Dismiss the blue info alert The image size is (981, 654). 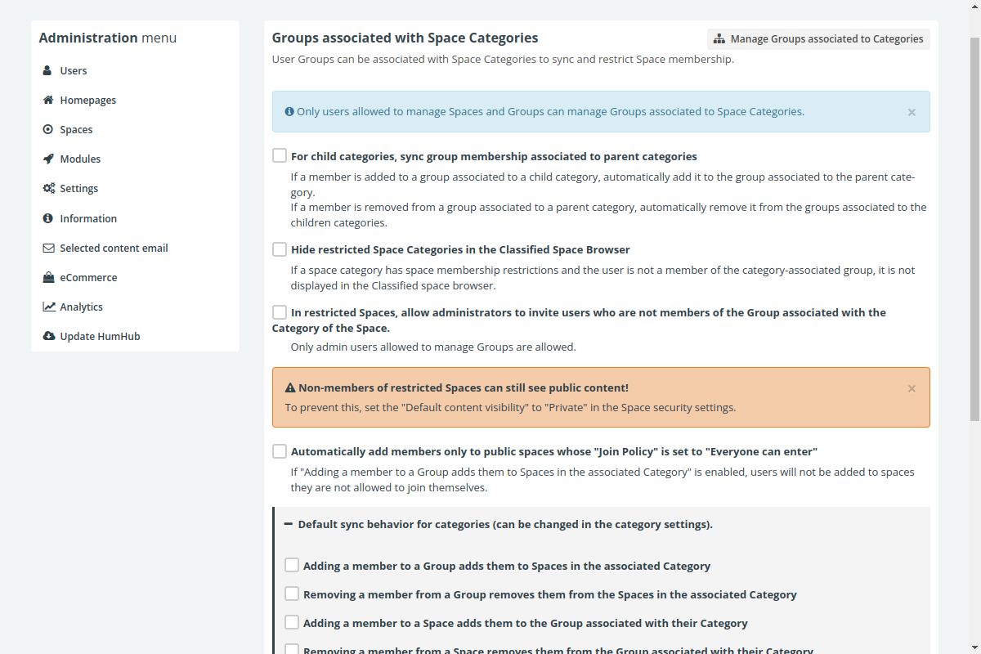912,112
